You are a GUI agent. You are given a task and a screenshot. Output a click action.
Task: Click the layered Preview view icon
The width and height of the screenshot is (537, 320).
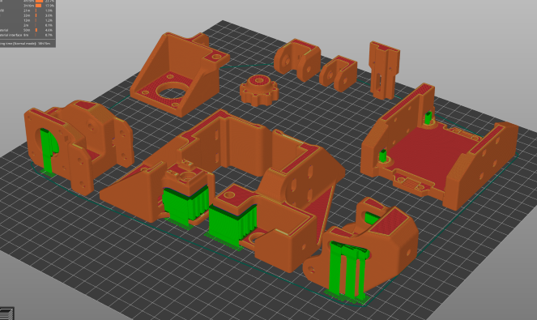(x=6, y=314)
